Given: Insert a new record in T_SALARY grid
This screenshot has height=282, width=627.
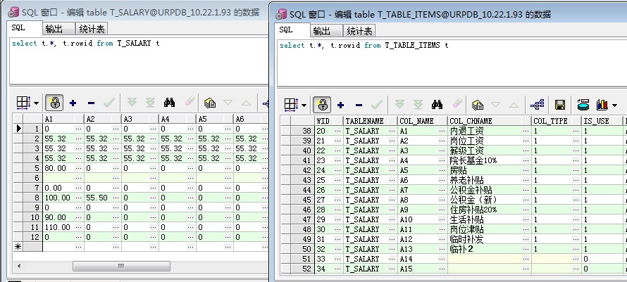Looking at the screenshot, I should point(73,103).
